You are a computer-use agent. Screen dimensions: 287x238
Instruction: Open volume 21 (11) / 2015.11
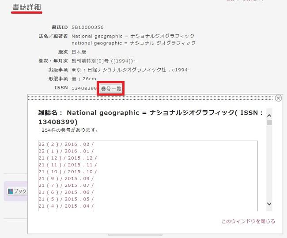[68, 165]
